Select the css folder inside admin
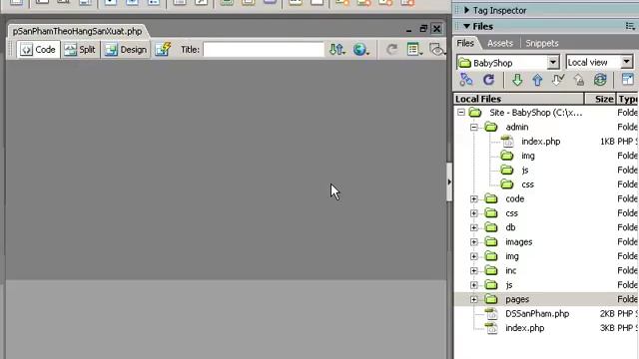The image size is (639, 359). tap(527, 184)
